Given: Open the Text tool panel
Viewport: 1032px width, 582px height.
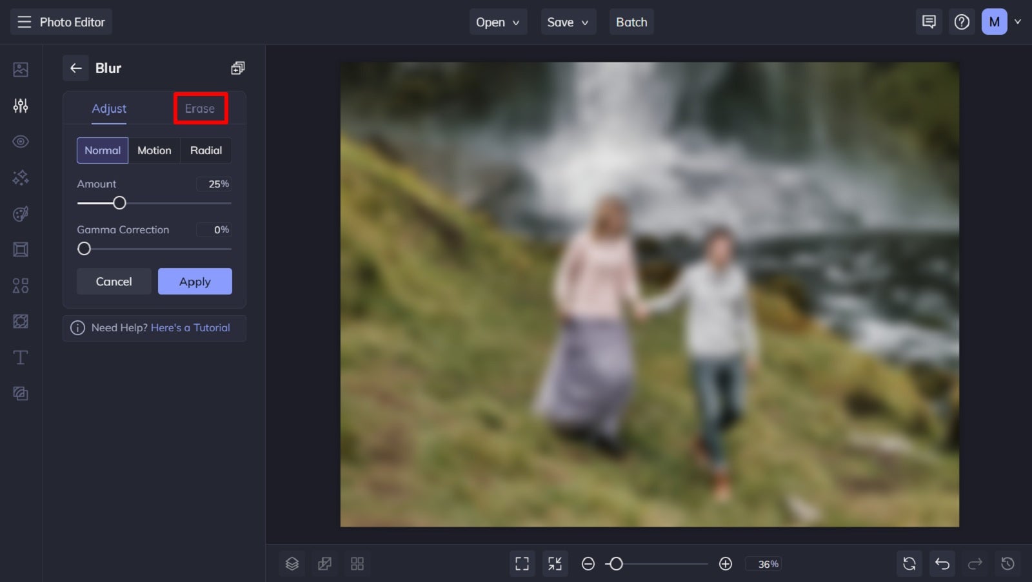Looking at the screenshot, I should tap(20, 357).
